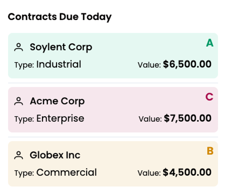Screen dimensions: 227x193
Task: Click the Industrial type label
Action: tap(59, 64)
